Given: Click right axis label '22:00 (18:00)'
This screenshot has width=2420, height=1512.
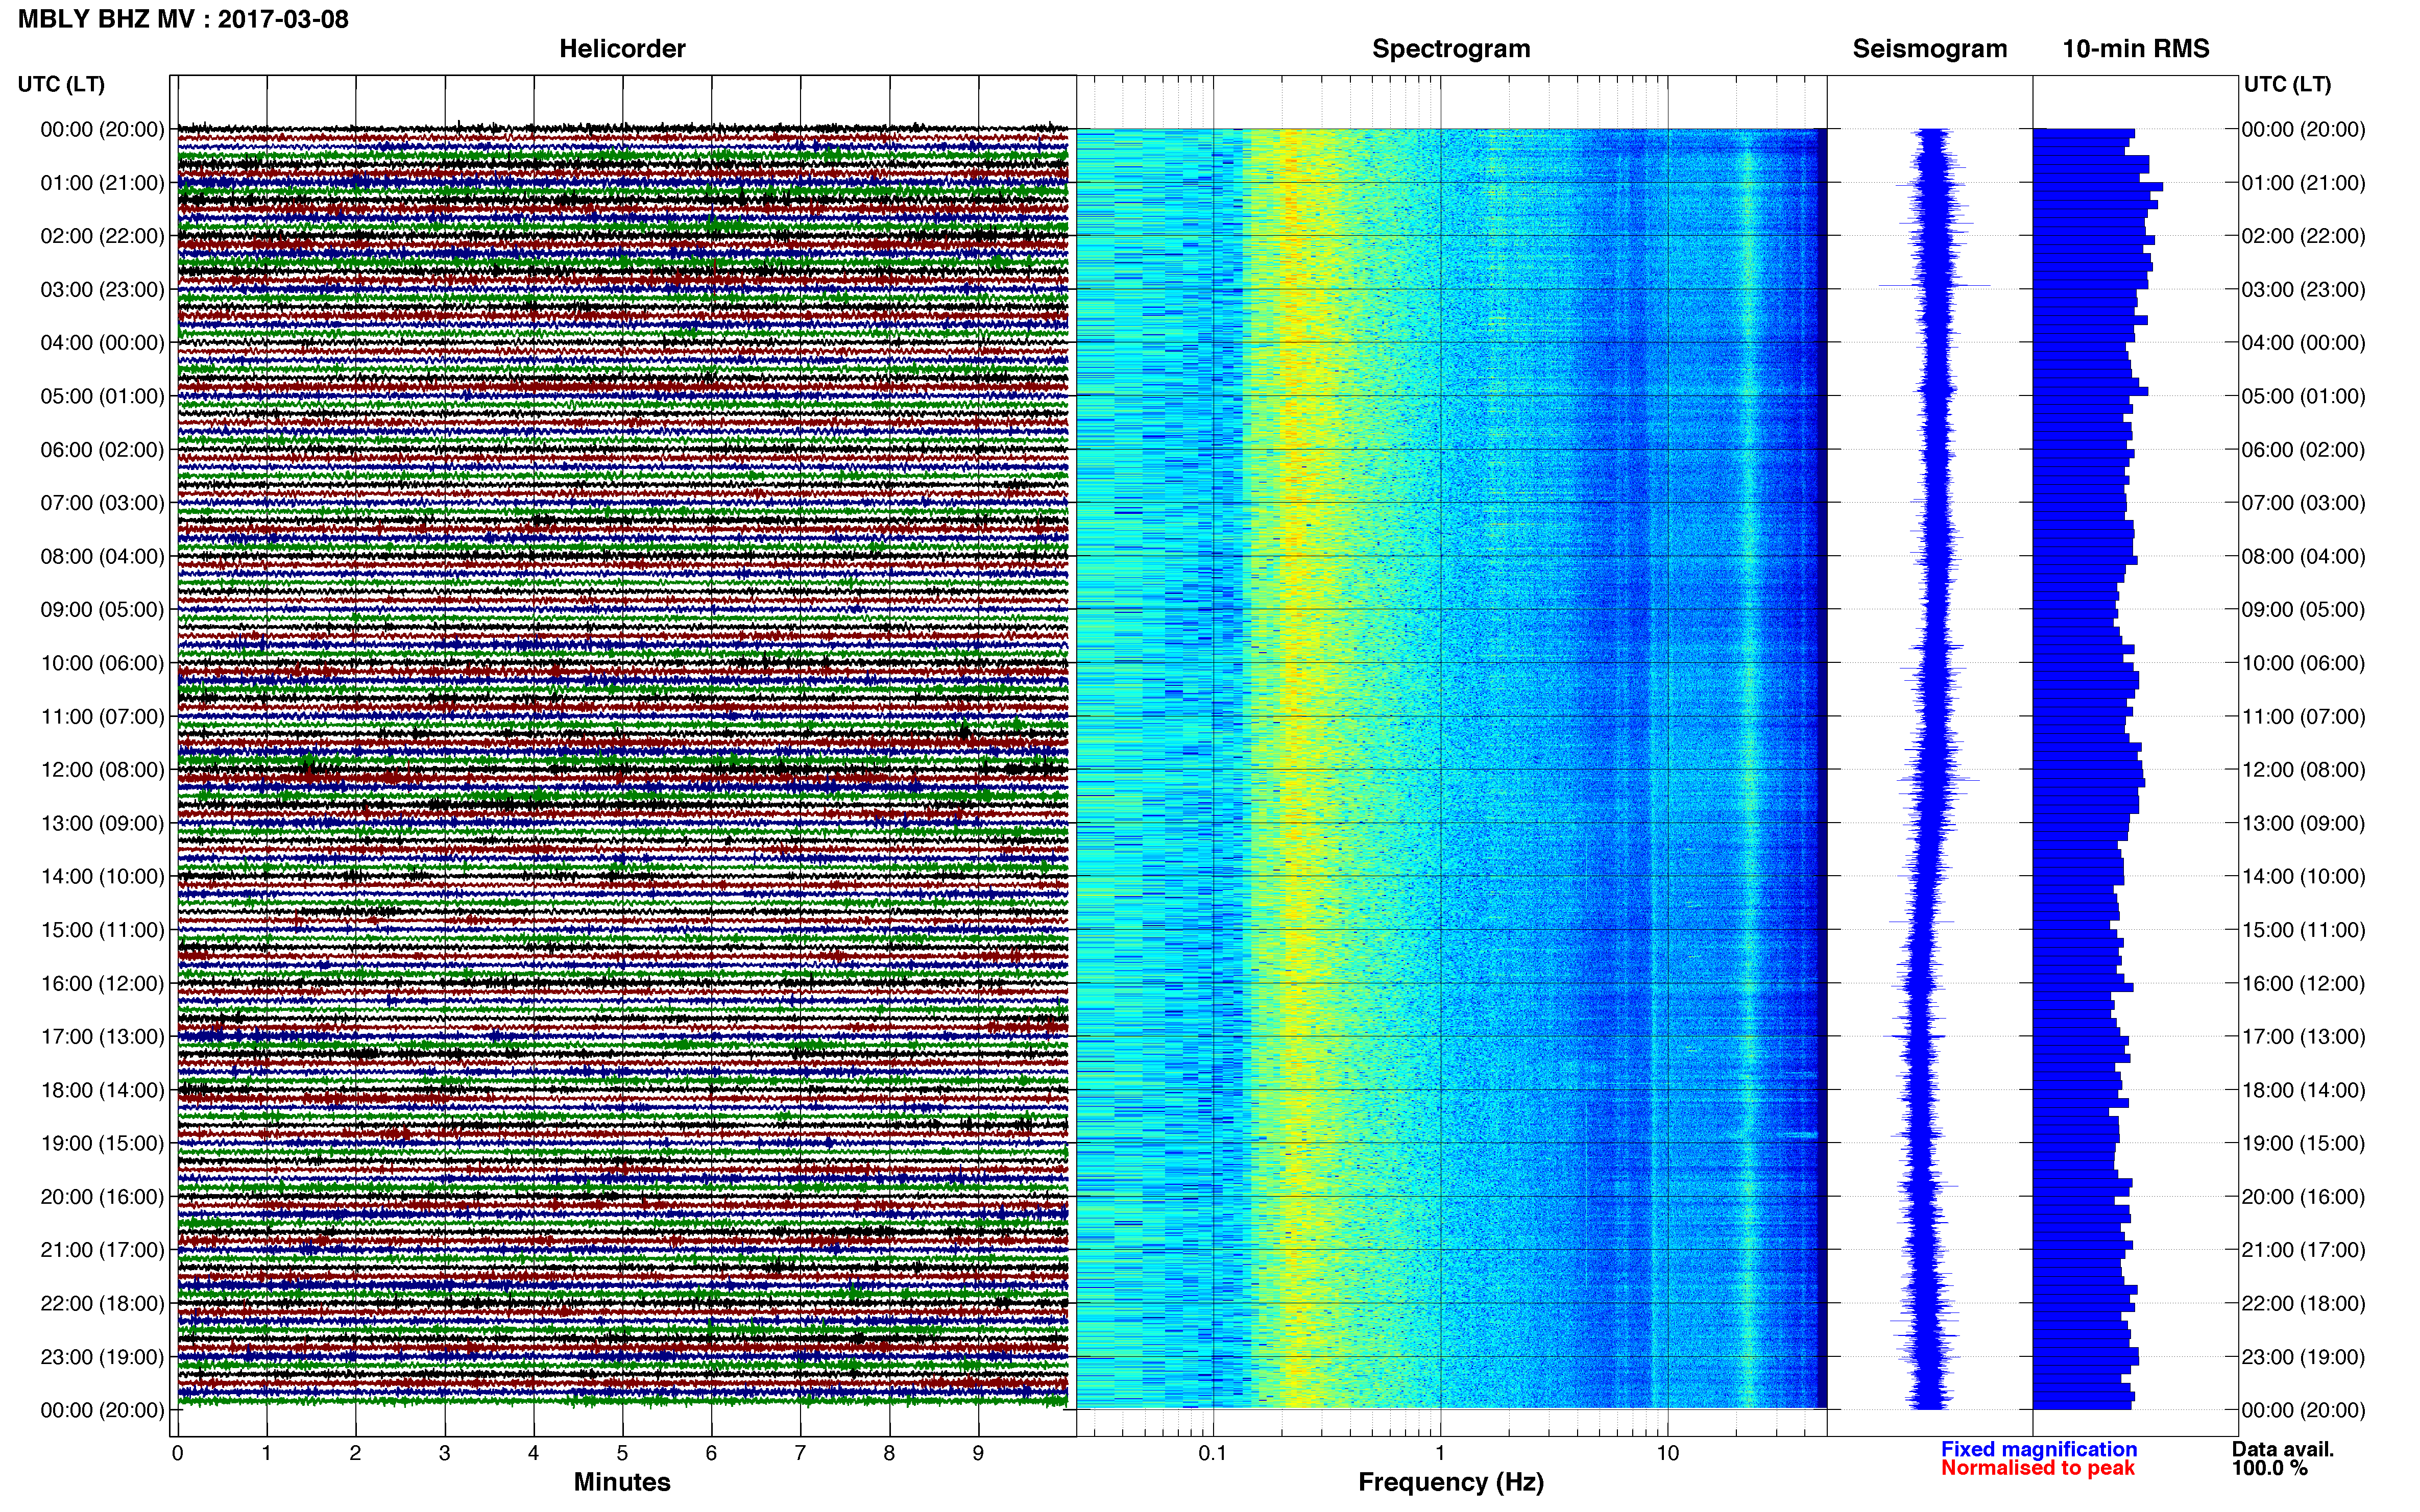Looking at the screenshot, I should pyautogui.click(x=2303, y=1304).
